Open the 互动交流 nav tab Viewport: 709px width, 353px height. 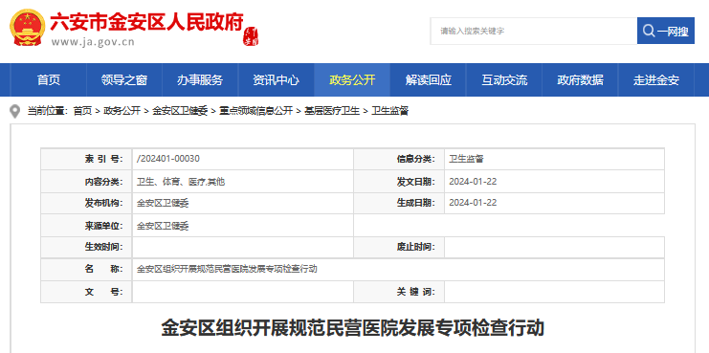pyautogui.click(x=504, y=80)
